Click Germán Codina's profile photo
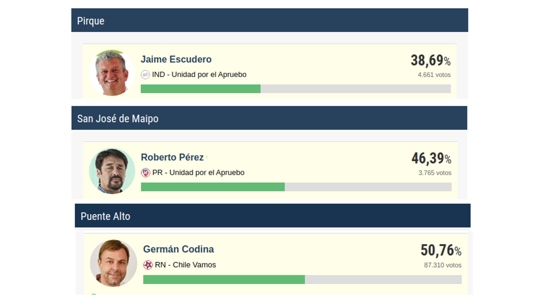The width and height of the screenshot is (543, 305). (114, 263)
